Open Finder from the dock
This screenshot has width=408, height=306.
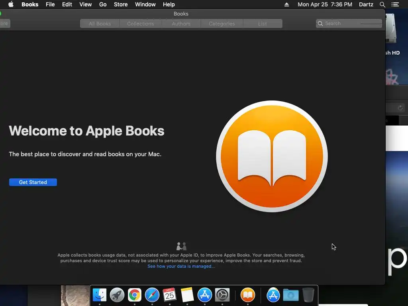click(x=99, y=295)
